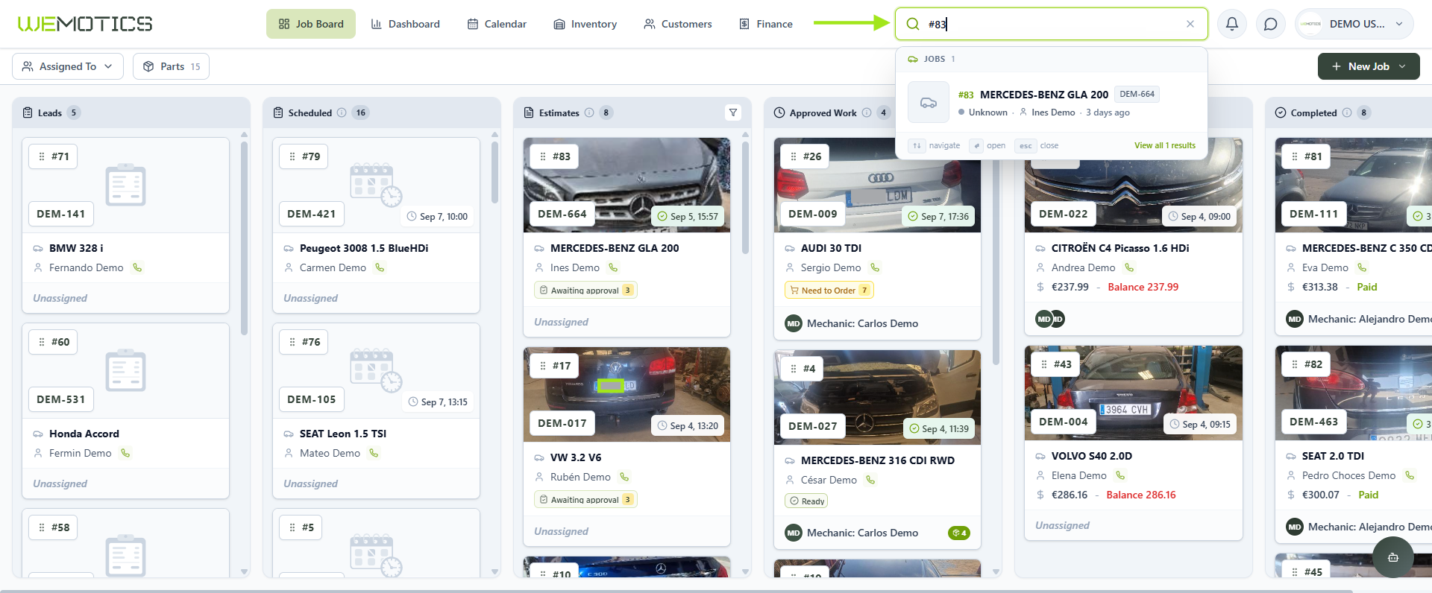Viewport: 1432px width, 593px height.
Task: Click the WEMOTICS logo
Action: 85,24
